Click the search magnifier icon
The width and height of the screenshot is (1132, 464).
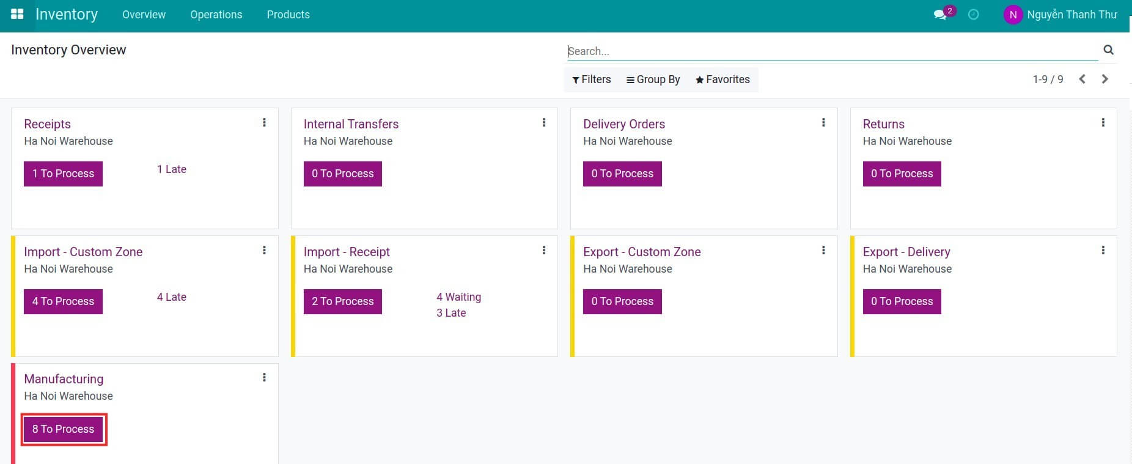pyautogui.click(x=1108, y=50)
